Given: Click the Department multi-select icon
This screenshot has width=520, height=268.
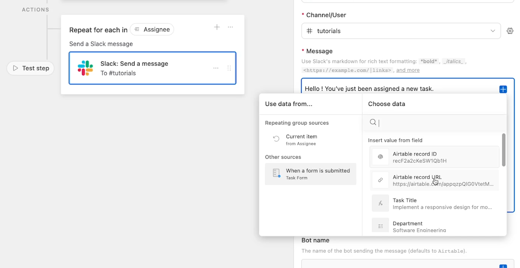Looking at the screenshot, I should 380,226.
